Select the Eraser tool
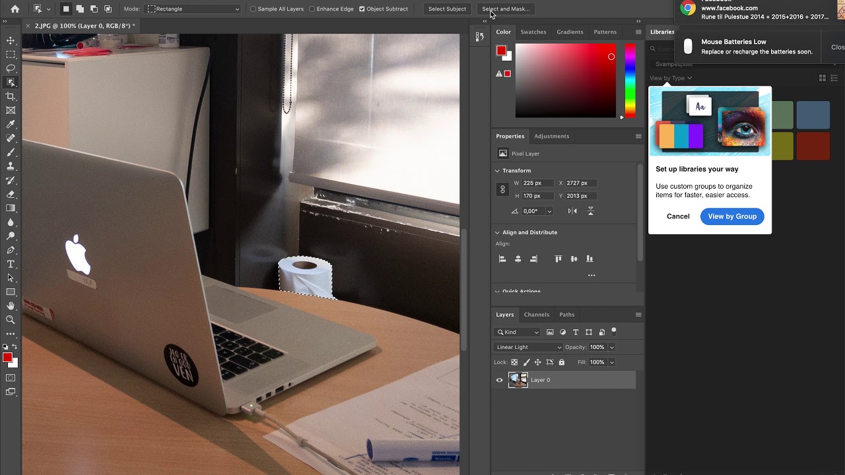The image size is (845, 475). pyautogui.click(x=11, y=194)
